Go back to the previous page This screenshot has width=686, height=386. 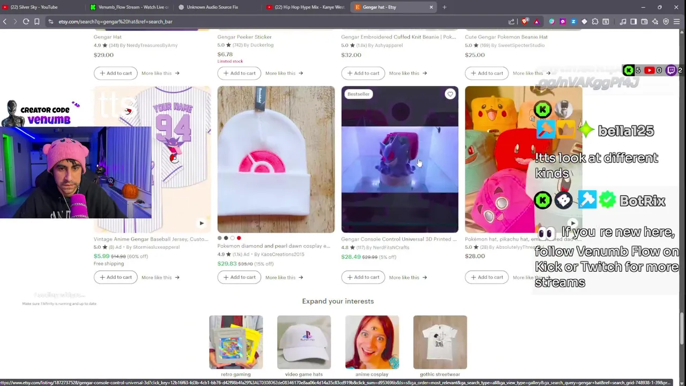pos(5,21)
